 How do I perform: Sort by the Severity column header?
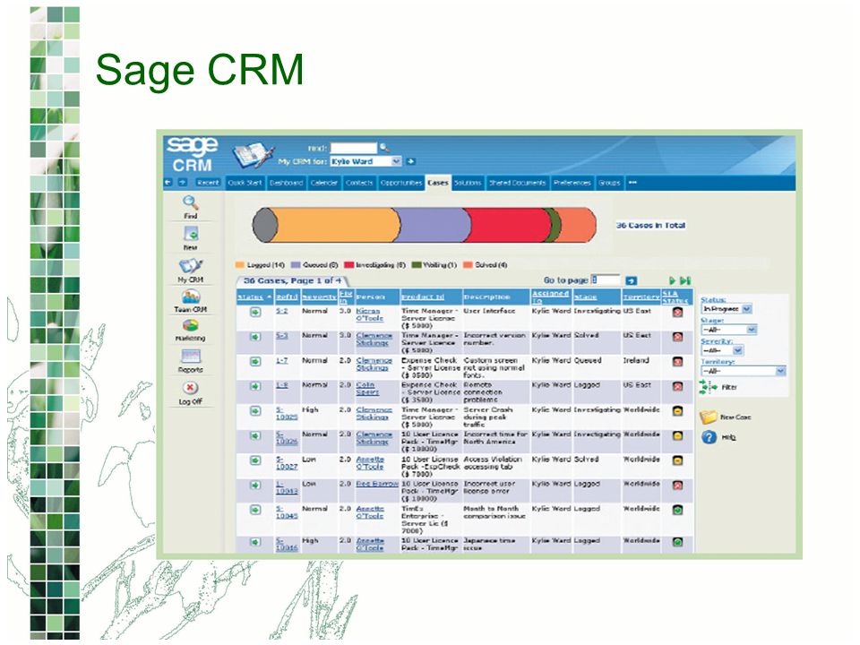tap(319, 297)
